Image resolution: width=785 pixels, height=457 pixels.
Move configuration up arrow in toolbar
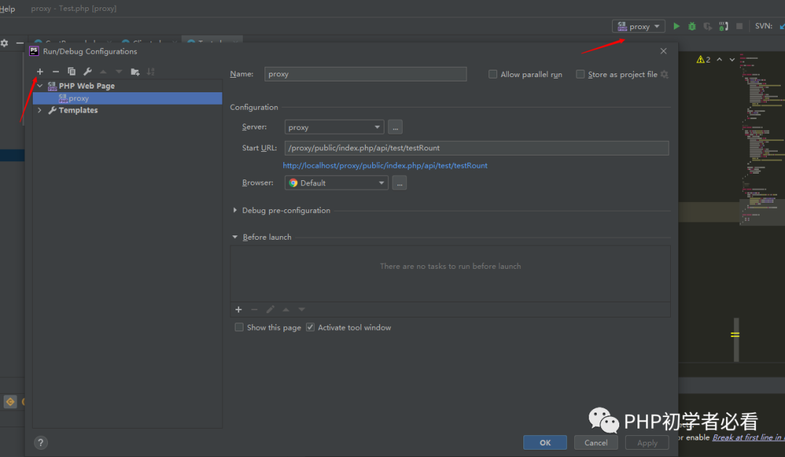(103, 72)
